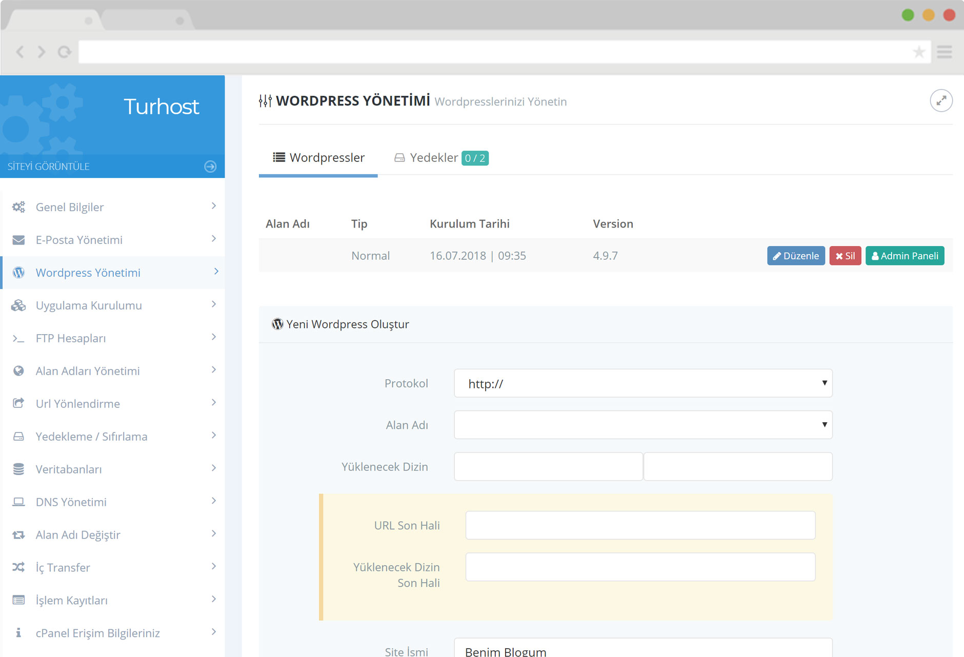Expand FTP Hesapları chevron
The image size is (964, 657).
click(214, 337)
